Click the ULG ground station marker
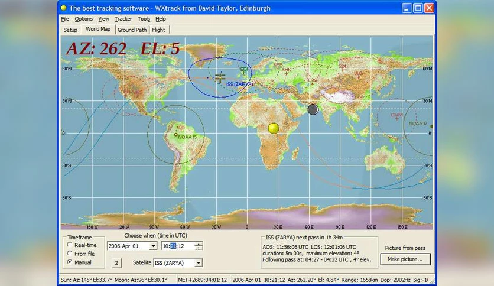Screen dimensions: 494x286 click(359, 77)
